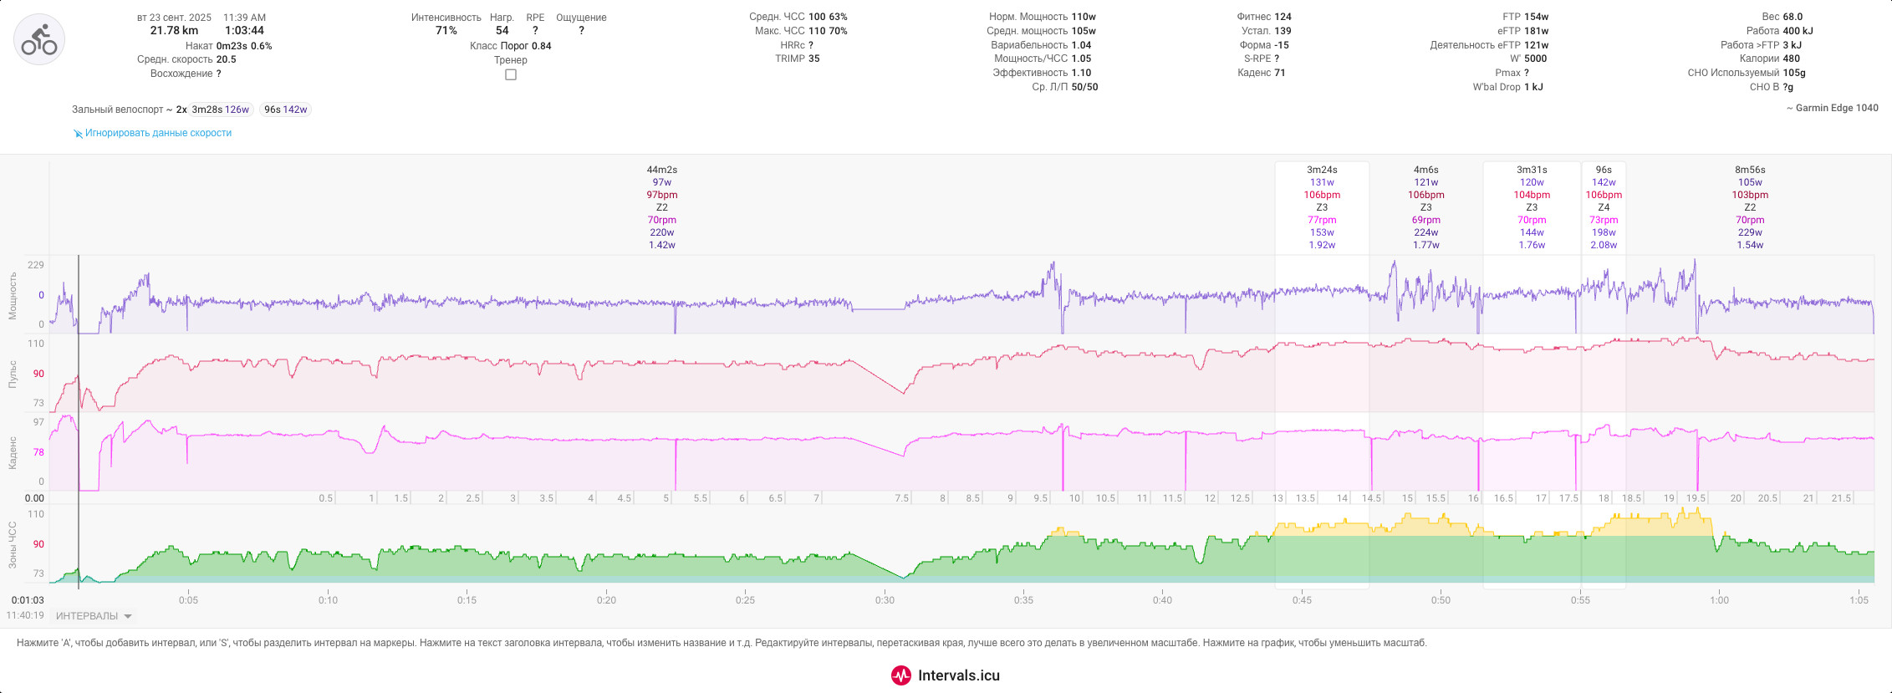Click the RPE question mark value
Image resolution: width=1892 pixels, height=693 pixels.
click(535, 31)
